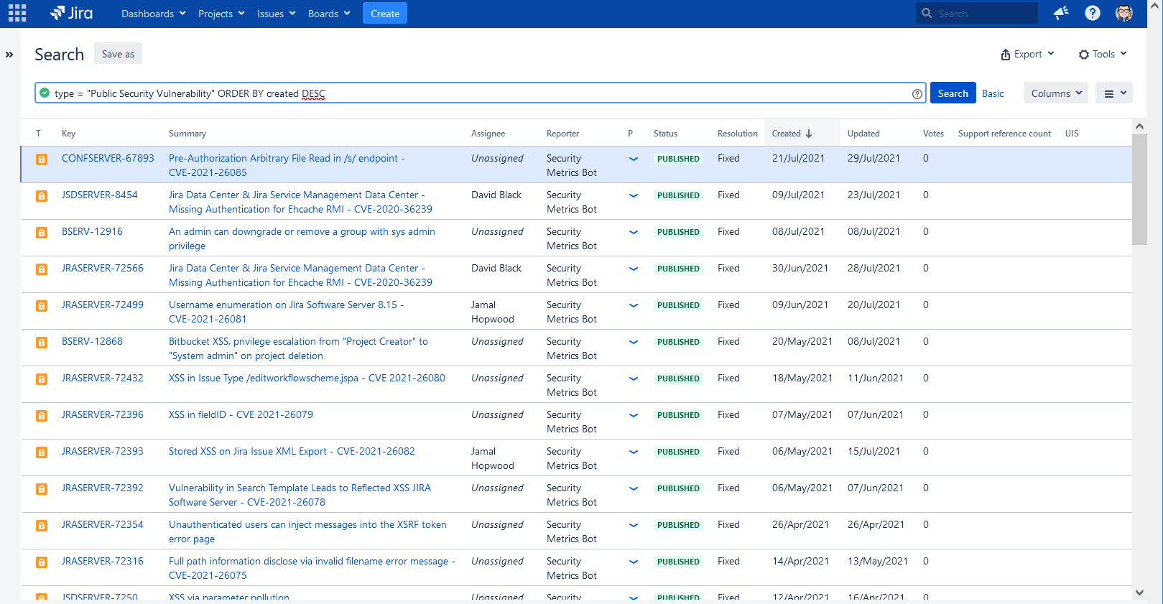Viewport: 1163px width, 604px height.
Task: Expand the Columns dropdown
Action: tap(1056, 93)
